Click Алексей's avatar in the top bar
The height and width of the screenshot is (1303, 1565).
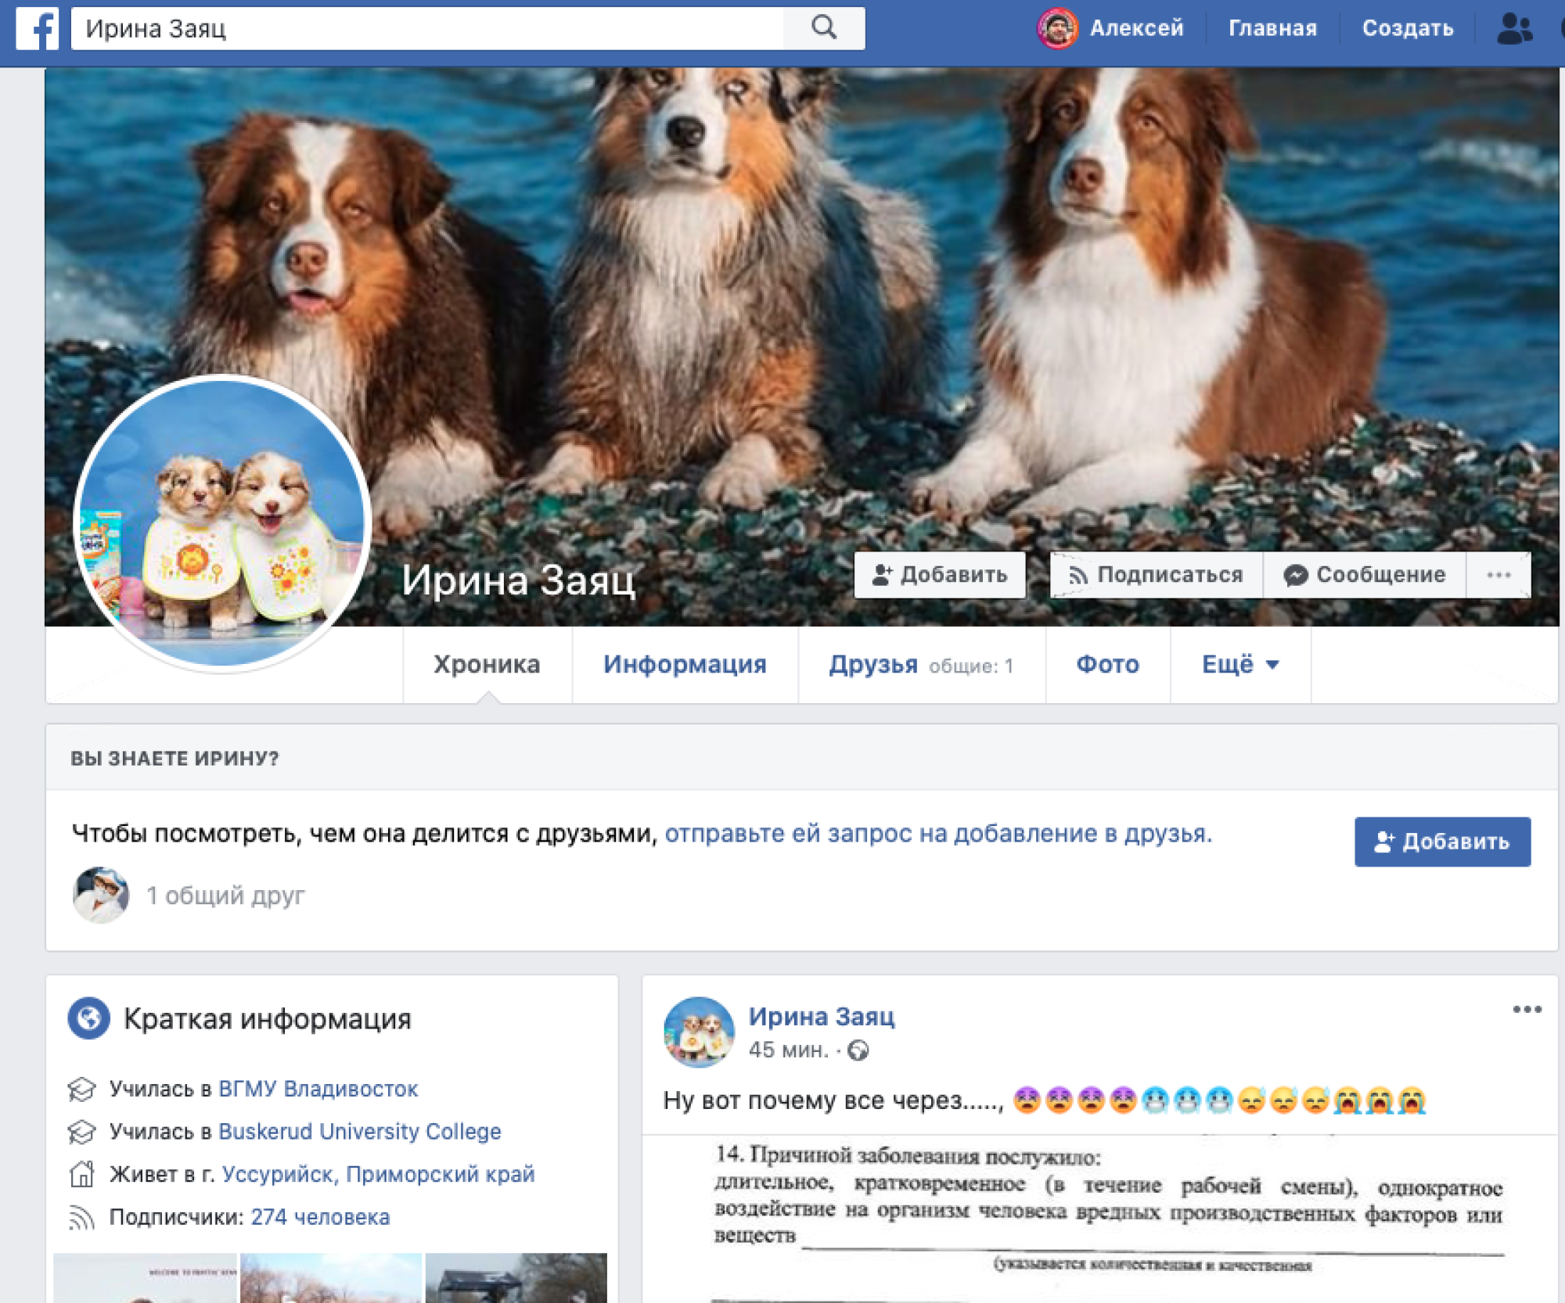coord(1057,28)
